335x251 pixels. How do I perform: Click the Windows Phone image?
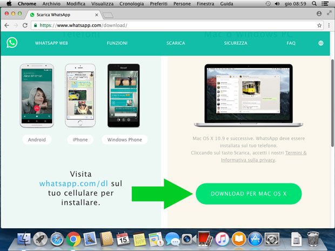[x=124, y=96]
